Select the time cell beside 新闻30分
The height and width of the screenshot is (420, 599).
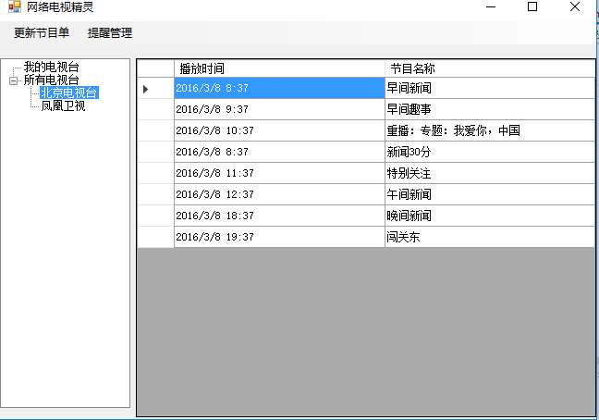(x=279, y=152)
